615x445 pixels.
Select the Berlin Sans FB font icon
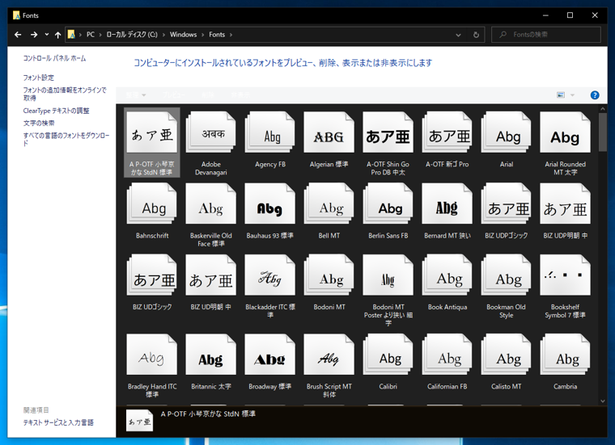pos(388,204)
